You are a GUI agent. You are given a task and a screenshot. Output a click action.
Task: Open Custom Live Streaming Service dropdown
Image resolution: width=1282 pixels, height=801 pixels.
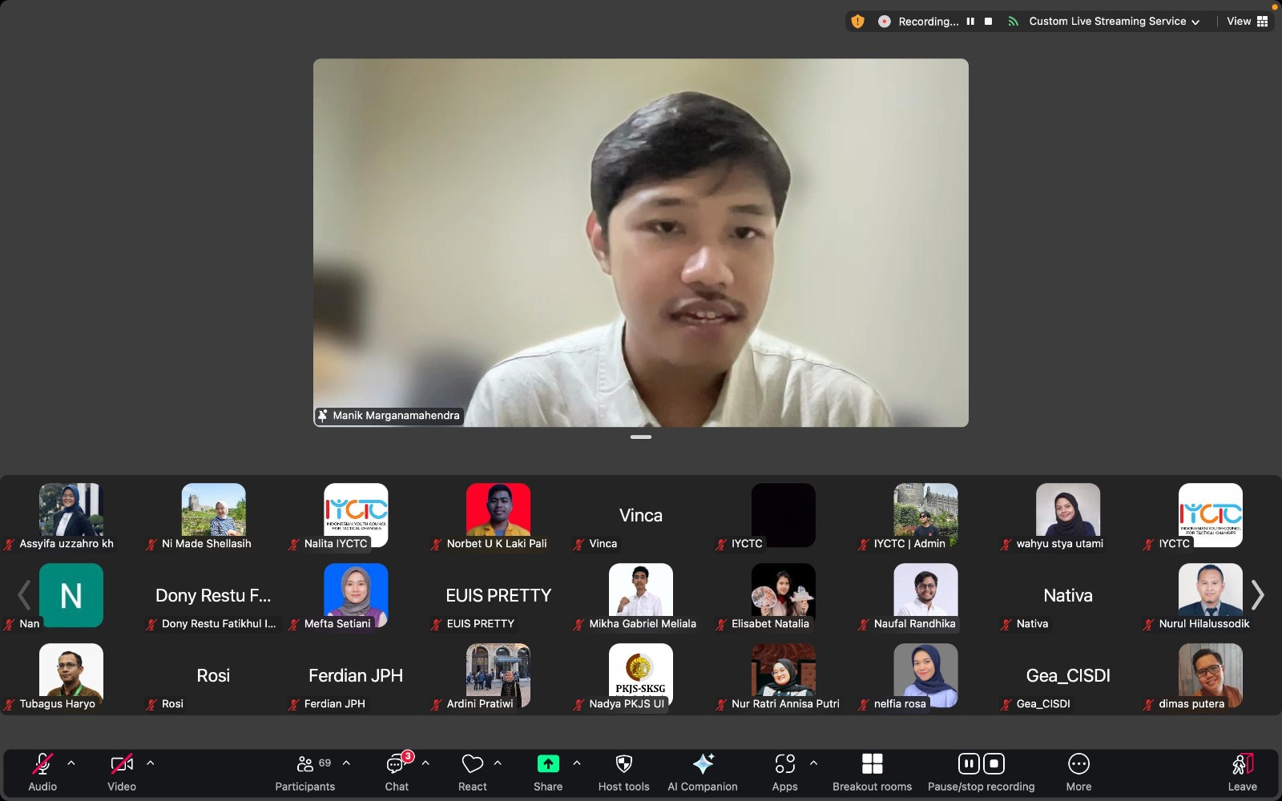1114,22
